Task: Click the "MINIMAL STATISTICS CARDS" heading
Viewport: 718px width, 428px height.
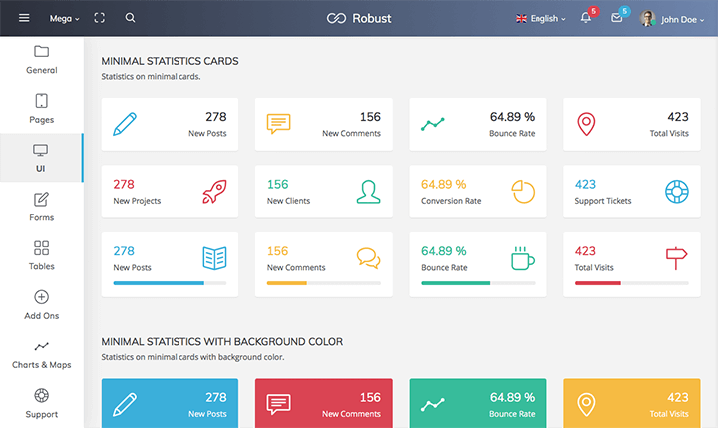Action: [x=170, y=61]
